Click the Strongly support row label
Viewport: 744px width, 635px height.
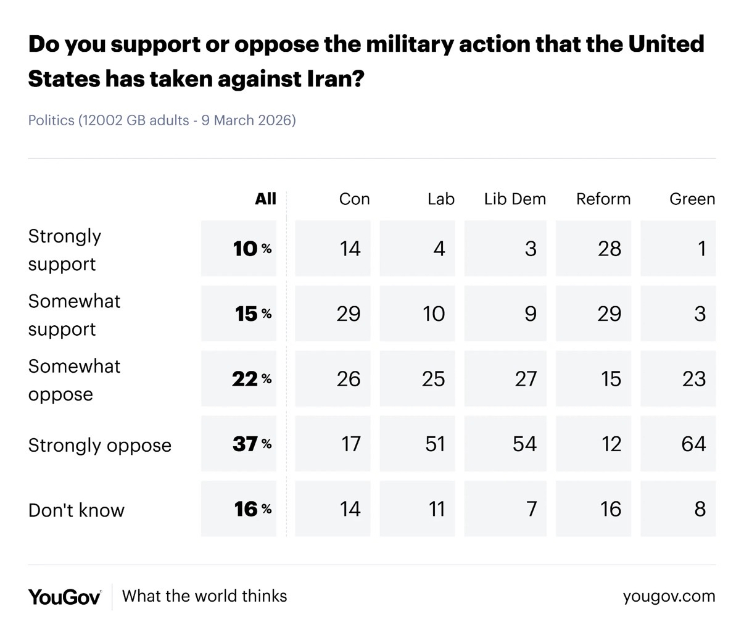point(65,249)
